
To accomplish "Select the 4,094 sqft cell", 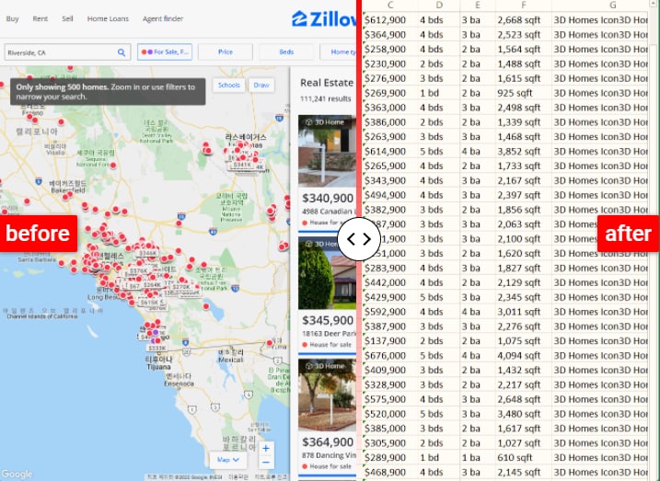I will (523, 355).
